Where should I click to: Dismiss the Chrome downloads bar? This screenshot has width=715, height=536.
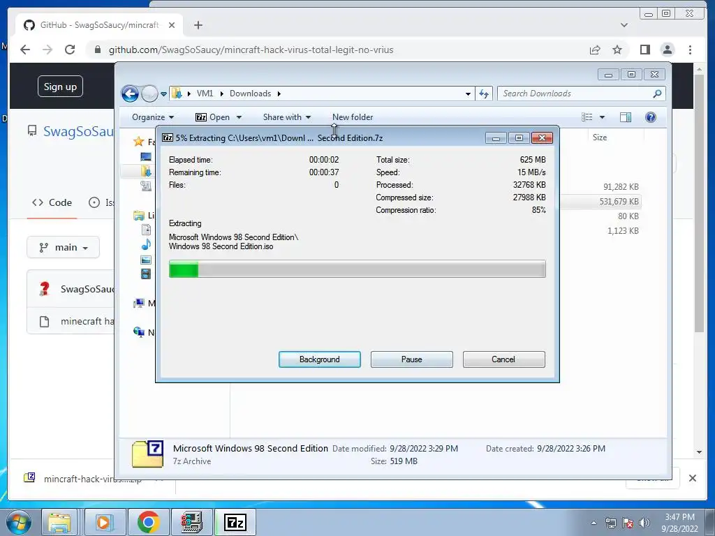(x=692, y=478)
